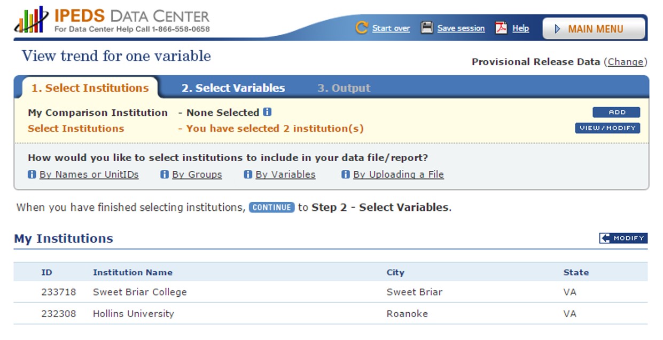663x340 pixels.
Task: Follow the Change release data link
Action: [x=626, y=62]
